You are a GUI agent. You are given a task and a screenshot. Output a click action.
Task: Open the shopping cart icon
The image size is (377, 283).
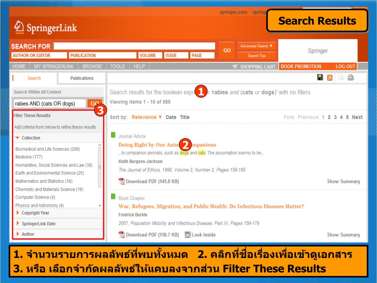point(235,66)
